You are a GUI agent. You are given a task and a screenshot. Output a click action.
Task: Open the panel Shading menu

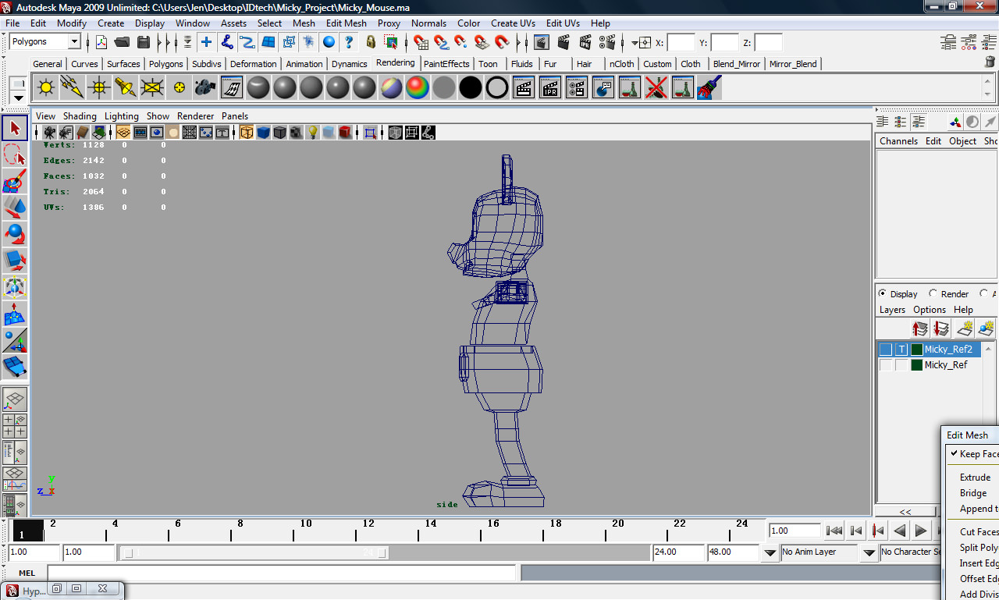click(x=80, y=115)
